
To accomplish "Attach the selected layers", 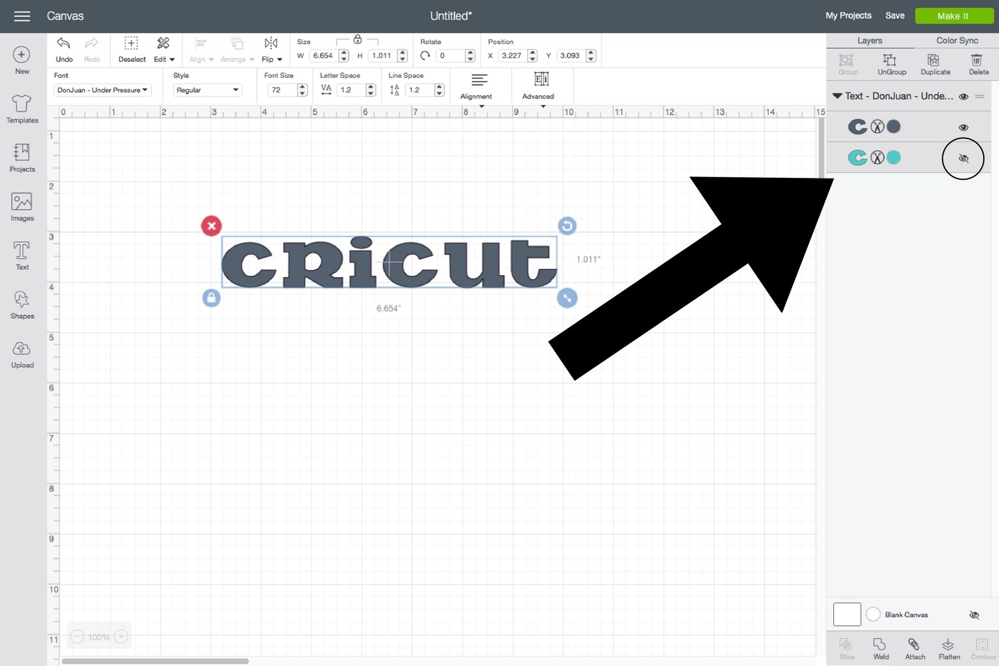I will [914, 646].
